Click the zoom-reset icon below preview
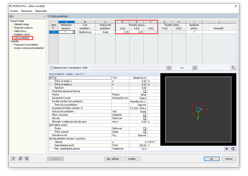 pyautogui.click(x=233, y=149)
